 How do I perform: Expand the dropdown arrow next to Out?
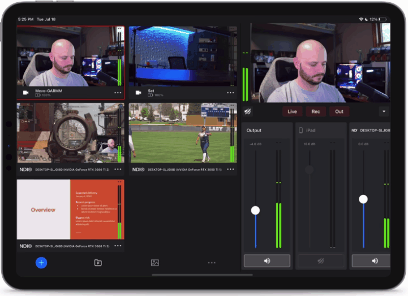(x=384, y=112)
